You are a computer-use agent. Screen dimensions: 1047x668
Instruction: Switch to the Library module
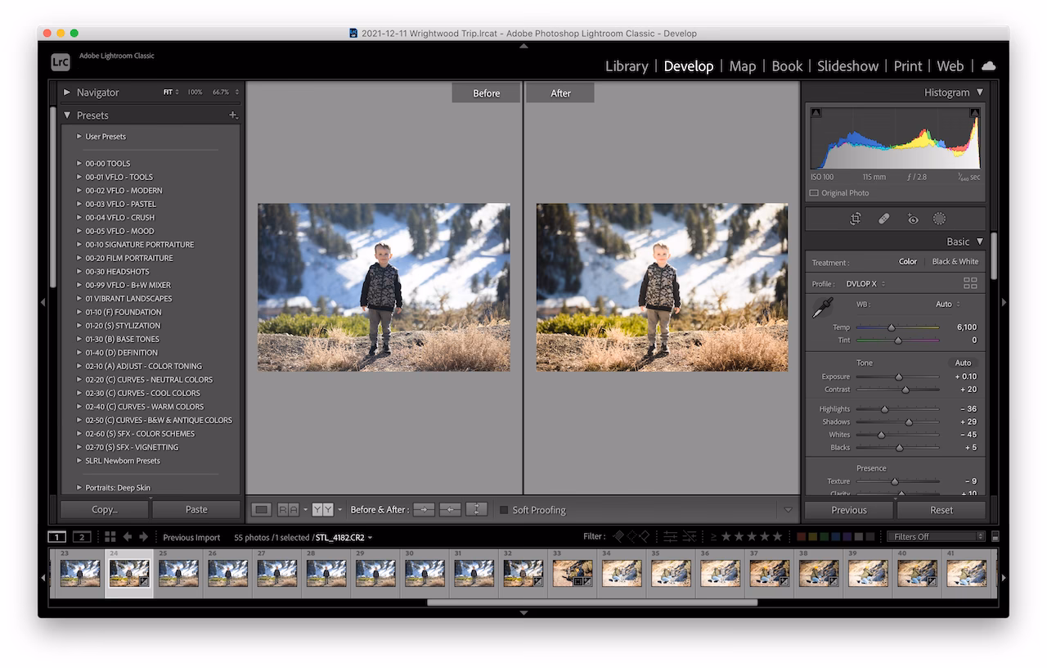point(627,66)
